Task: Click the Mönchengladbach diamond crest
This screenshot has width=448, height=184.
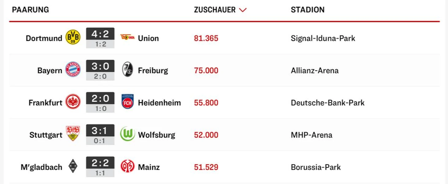Action: [x=73, y=167]
